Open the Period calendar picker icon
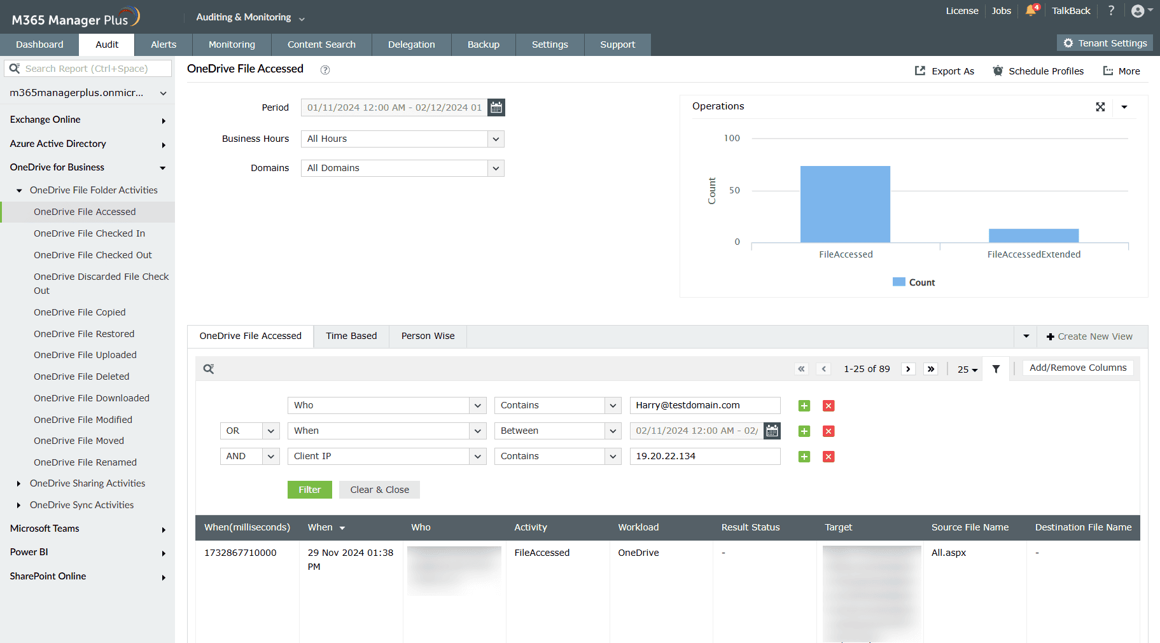This screenshot has width=1160, height=643. point(496,107)
